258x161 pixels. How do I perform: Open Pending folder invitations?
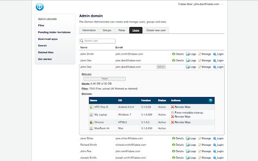54,32
